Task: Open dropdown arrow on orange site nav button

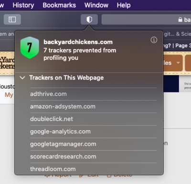Action: [x=178, y=63]
